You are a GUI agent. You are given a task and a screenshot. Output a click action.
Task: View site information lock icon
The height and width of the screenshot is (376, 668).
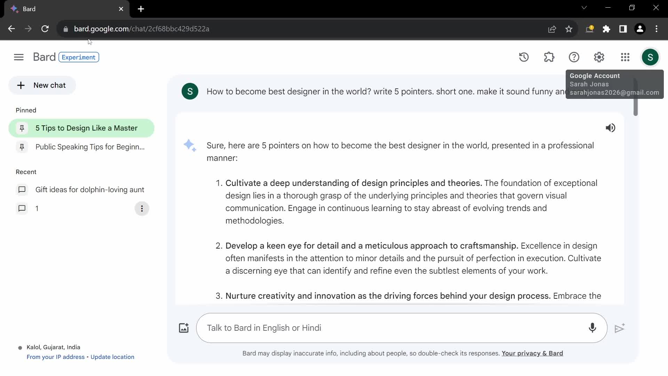pyautogui.click(x=65, y=29)
